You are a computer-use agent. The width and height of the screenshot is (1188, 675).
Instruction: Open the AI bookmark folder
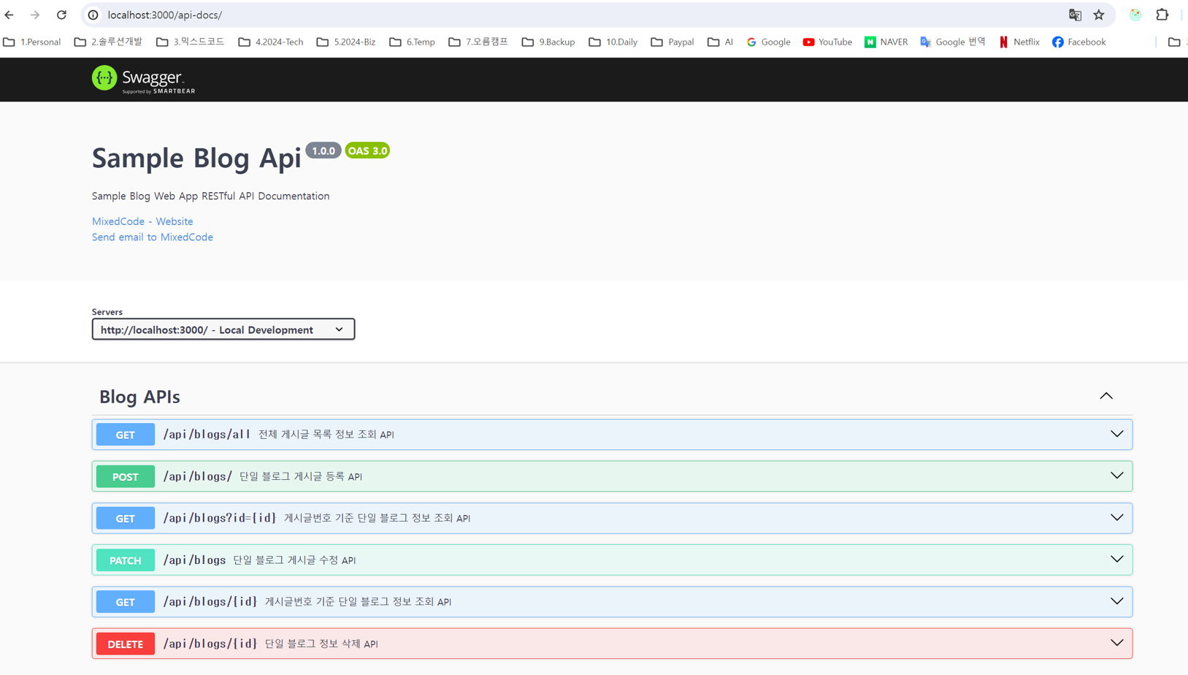pos(720,42)
